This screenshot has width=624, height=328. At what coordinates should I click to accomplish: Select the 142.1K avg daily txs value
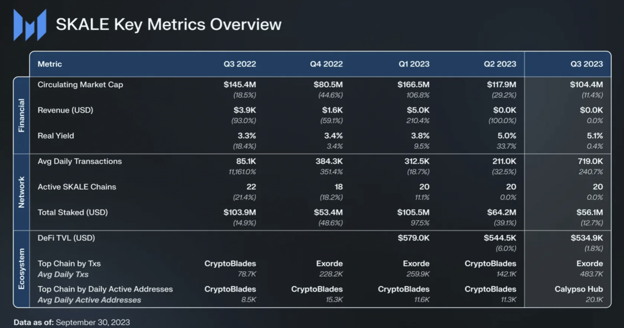505,274
